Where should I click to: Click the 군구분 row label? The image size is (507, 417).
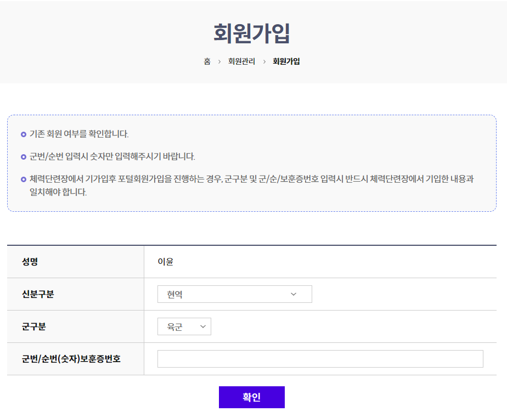click(x=33, y=326)
